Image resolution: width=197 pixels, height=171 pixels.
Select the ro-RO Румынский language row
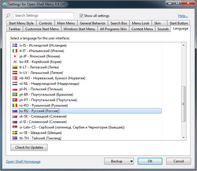pyautogui.click(x=87, y=105)
